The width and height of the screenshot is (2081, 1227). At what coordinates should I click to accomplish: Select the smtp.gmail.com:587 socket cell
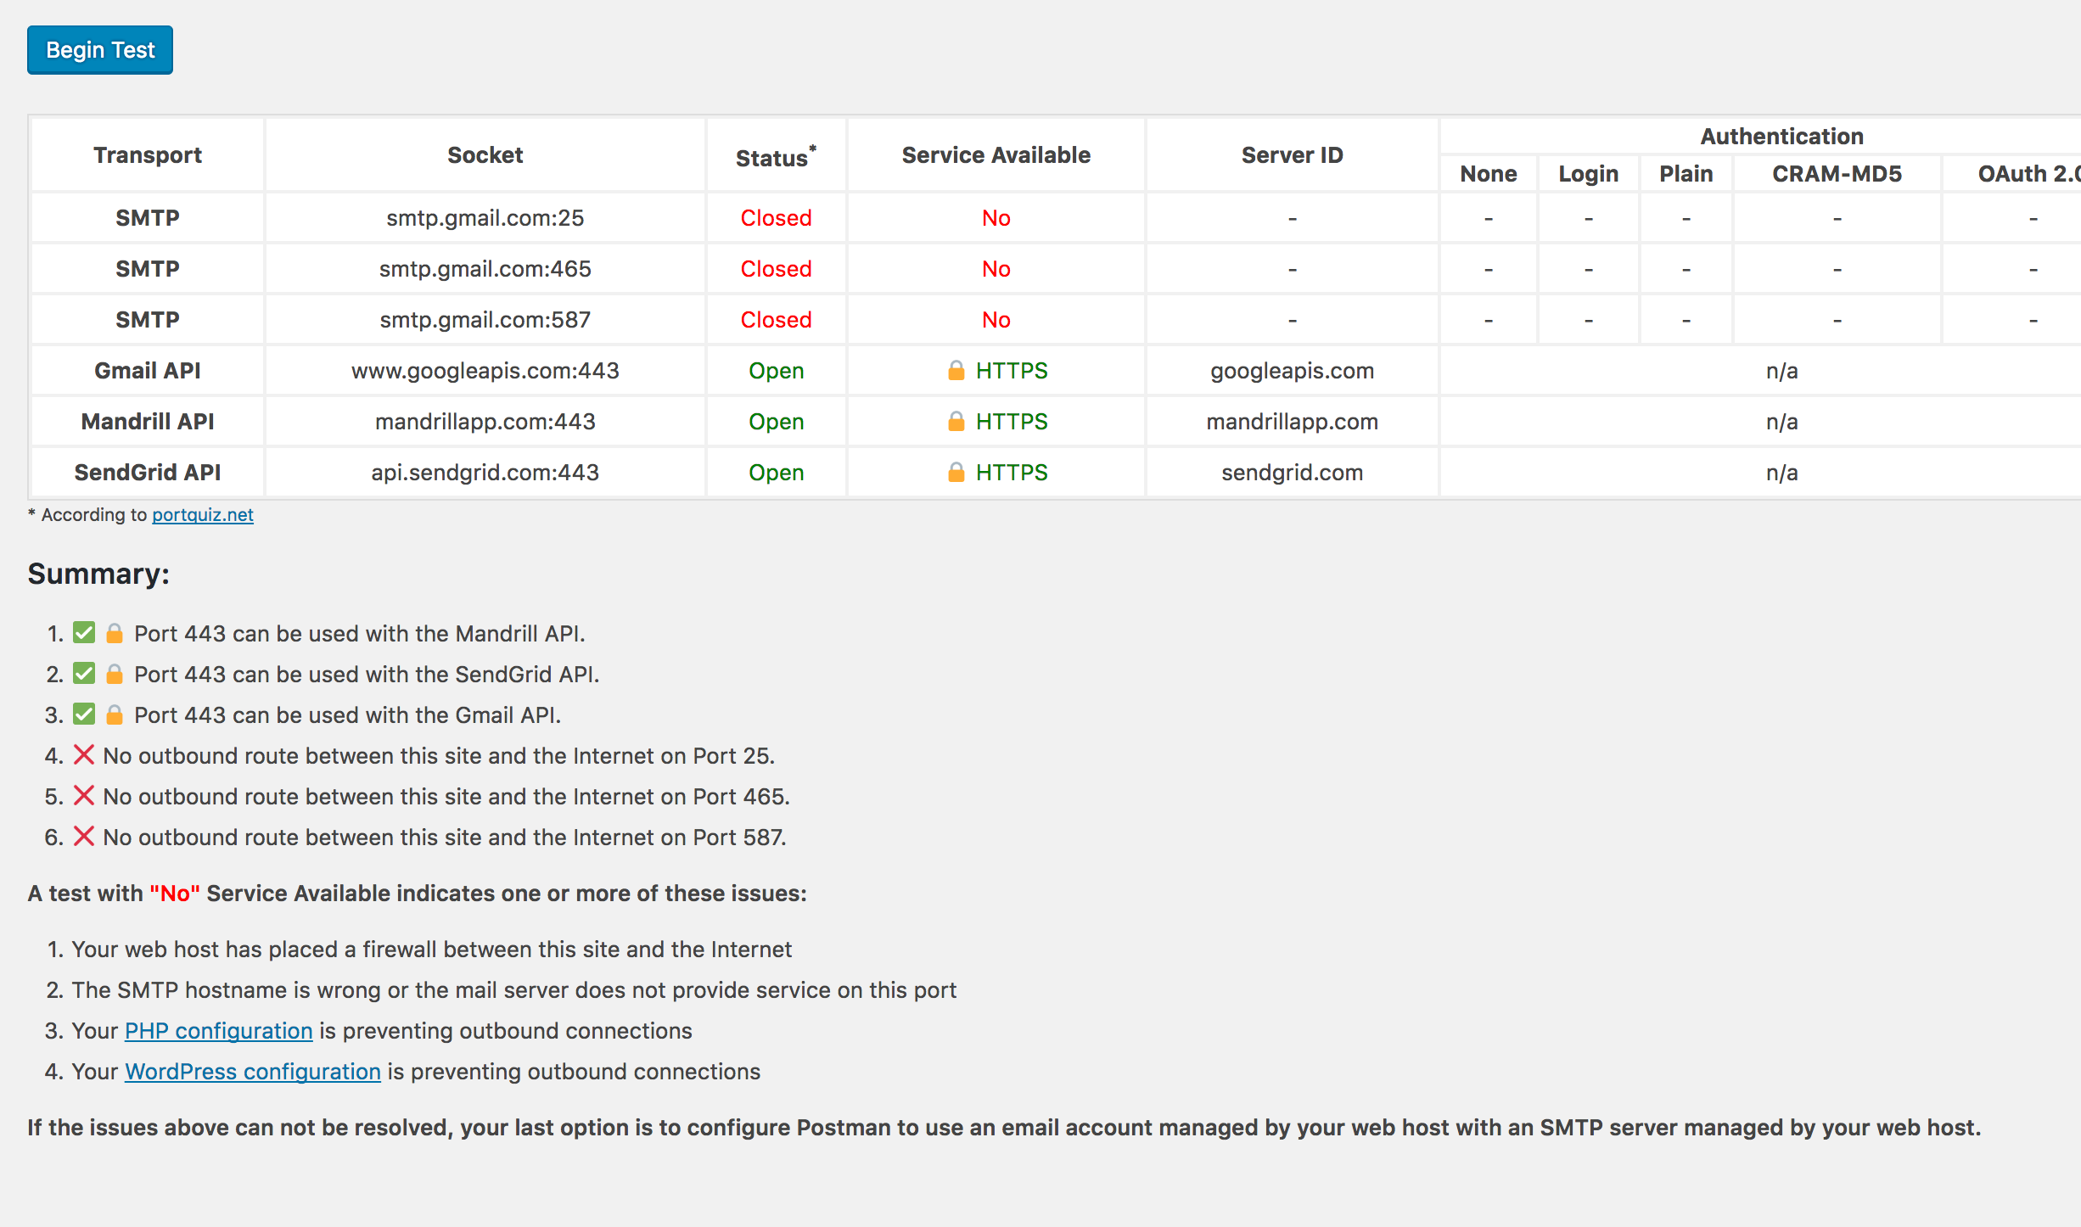(485, 320)
